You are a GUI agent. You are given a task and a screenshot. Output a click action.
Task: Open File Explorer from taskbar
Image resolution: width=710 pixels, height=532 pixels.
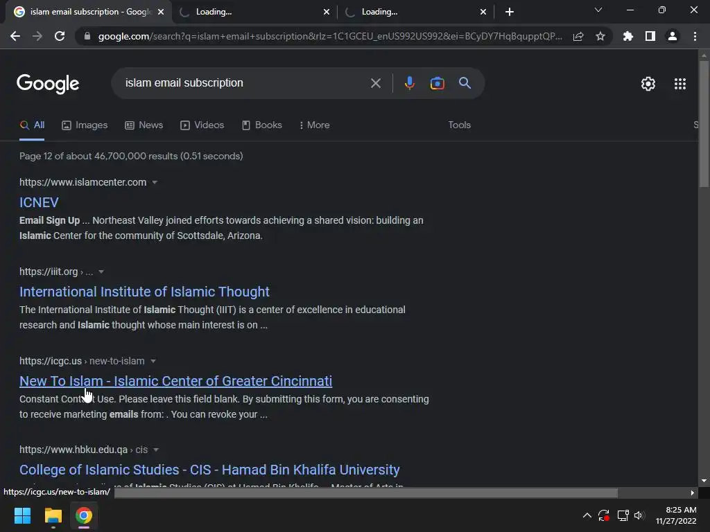tap(53, 515)
